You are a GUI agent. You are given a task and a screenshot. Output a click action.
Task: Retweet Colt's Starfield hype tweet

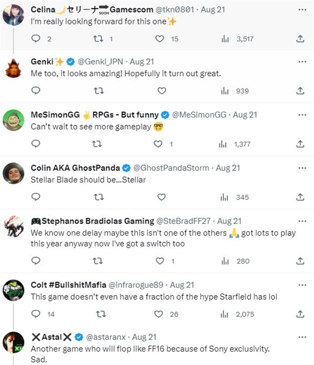pyautogui.click(x=98, y=314)
